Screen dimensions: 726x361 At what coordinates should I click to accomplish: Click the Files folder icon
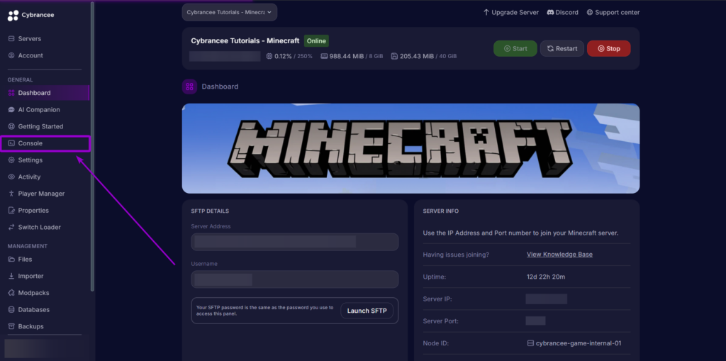coord(11,259)
